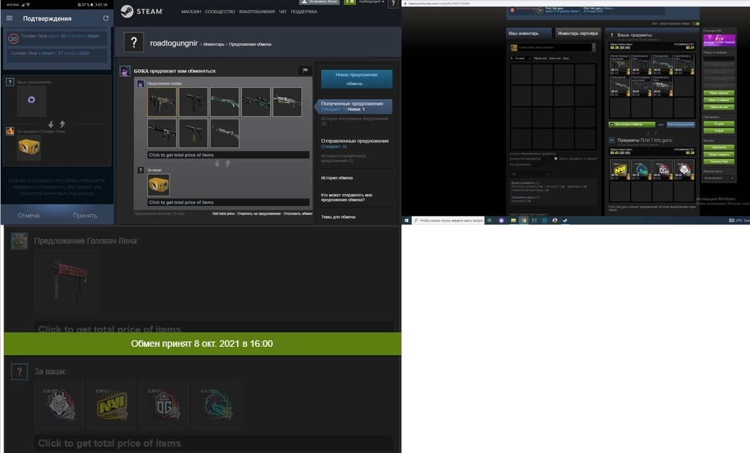Open the hamburger menu in mobile confirmations

click(x=9, y=18)
